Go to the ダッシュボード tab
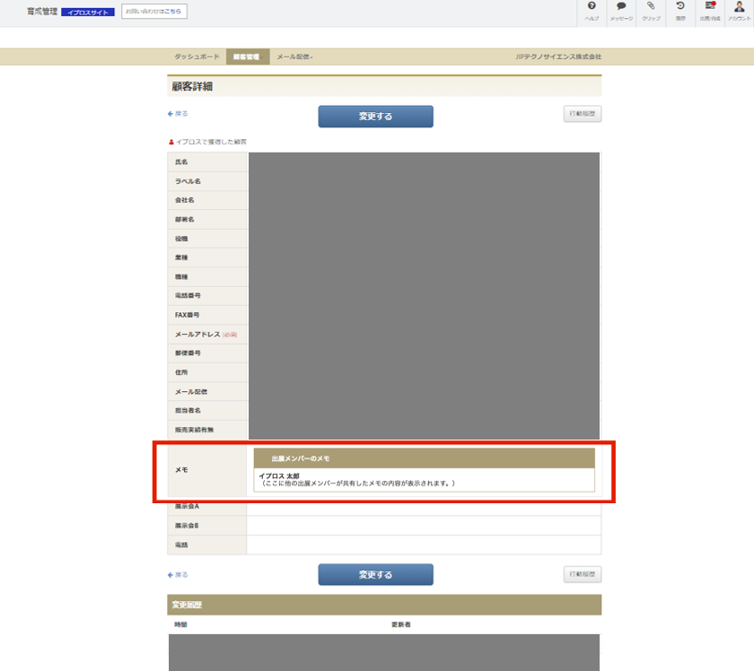Image resolution: width=754 pixels, height=671 pixels. point(197,57)
